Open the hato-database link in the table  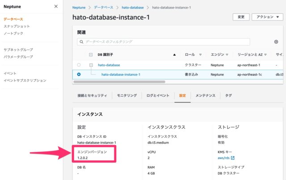109,65
